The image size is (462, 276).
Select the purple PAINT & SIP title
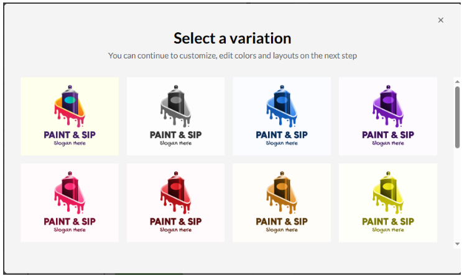(x=388, y=135)
